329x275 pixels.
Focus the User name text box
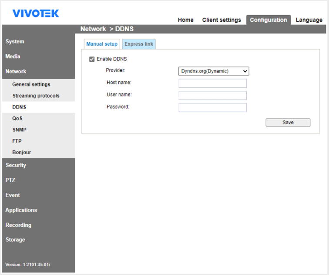click(x=212, y=96)
